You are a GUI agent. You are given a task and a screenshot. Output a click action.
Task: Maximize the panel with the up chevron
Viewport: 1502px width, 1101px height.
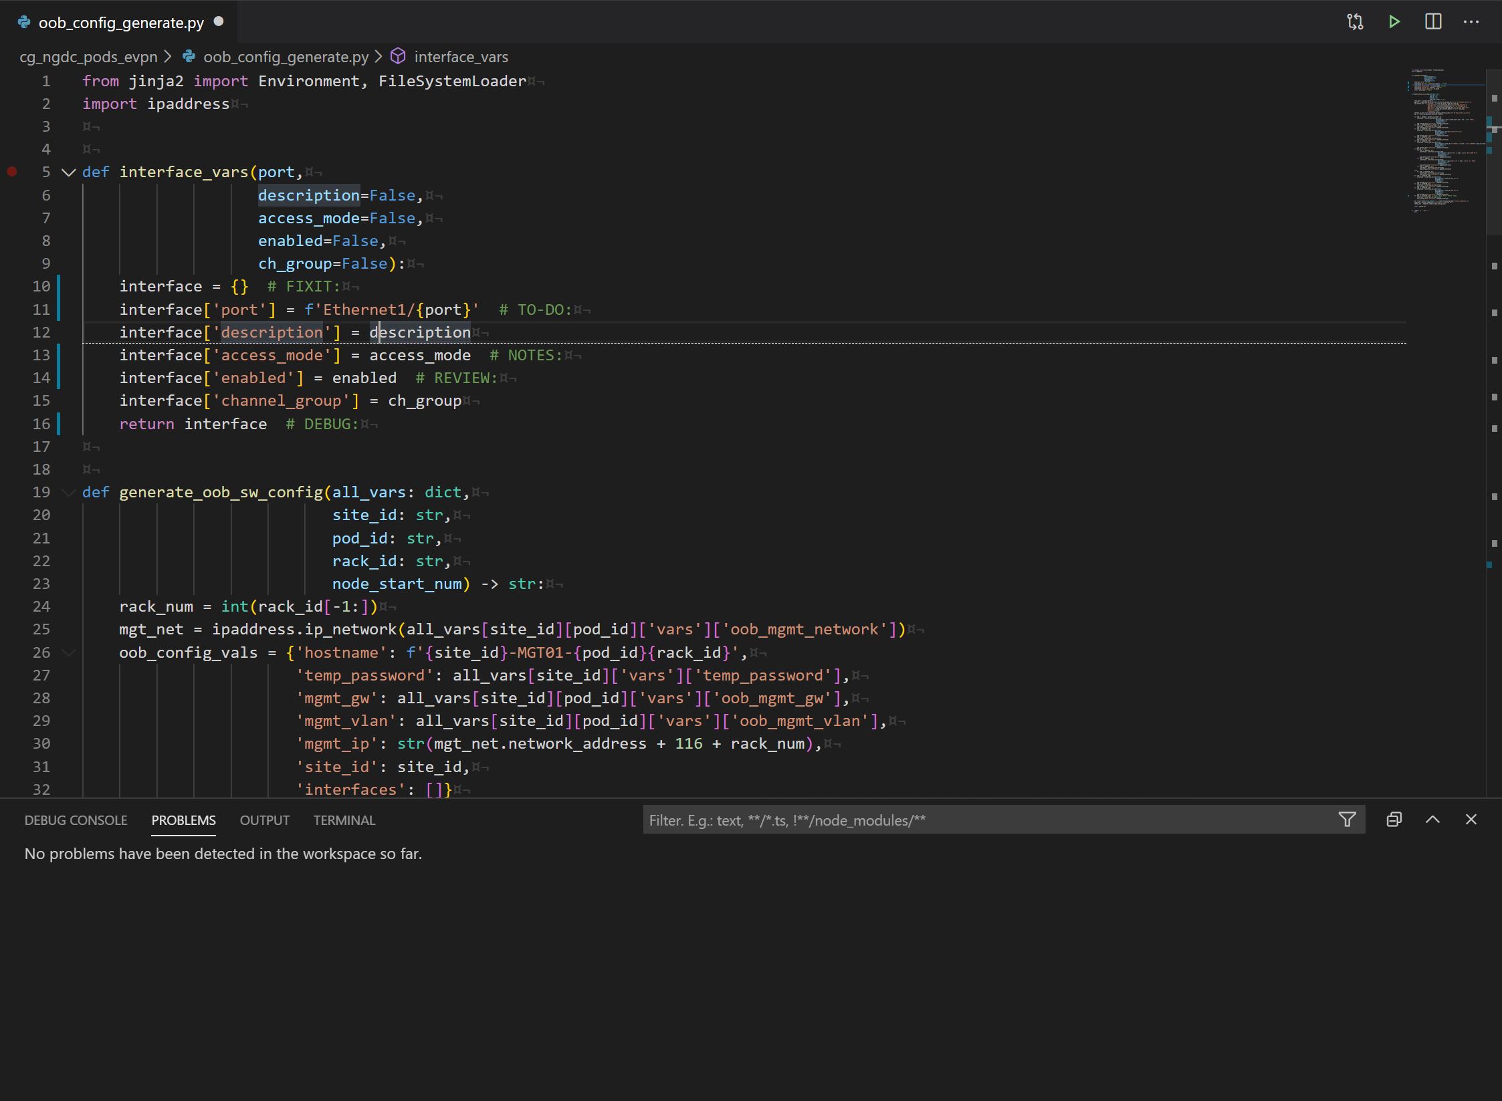[x=1432, y=820]
